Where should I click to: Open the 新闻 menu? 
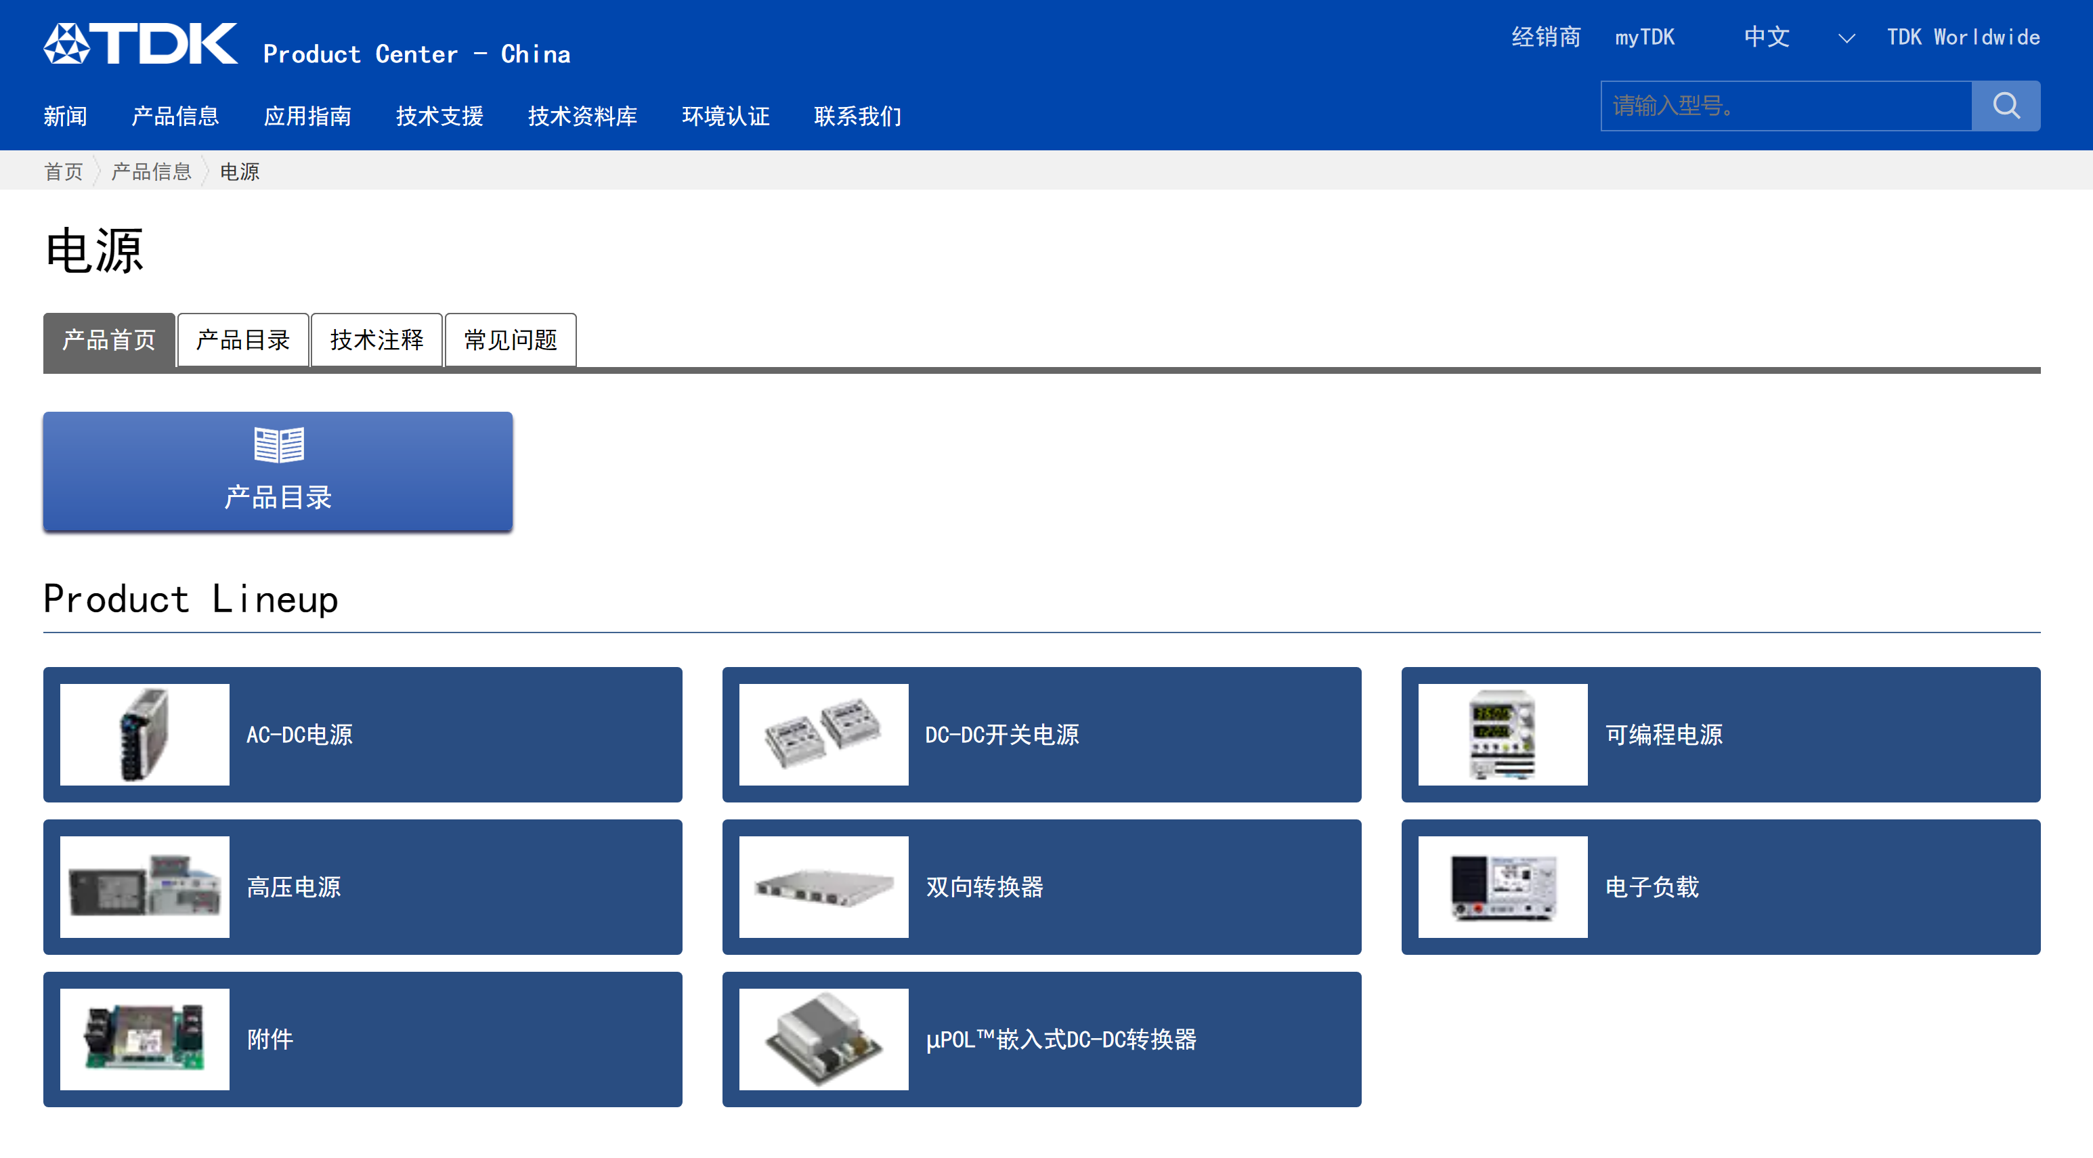(x=65, y=116)
